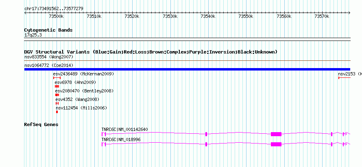Click the 73550k ruler tick label
This screenshot has width=362, height=167.
246,16
